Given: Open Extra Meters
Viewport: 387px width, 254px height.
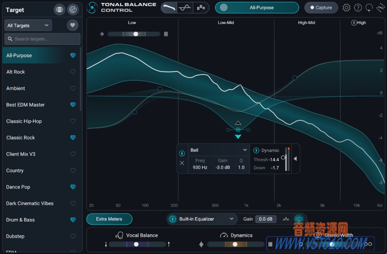Looking at the screenshot, I should click(x=109, y=219).
